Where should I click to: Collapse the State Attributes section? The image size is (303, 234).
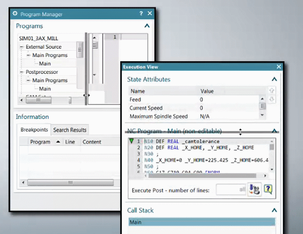(274, 79)
